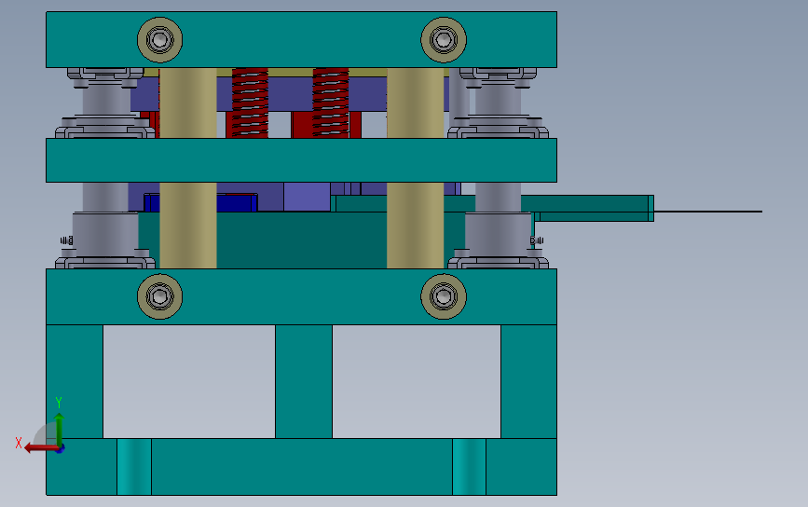Pick the light purple block below the middle plate
The image size is (808, 507).
coord(308,197)
